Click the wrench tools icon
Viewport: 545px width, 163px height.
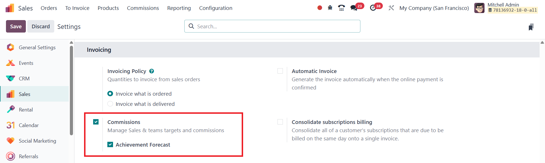(391, 8)
